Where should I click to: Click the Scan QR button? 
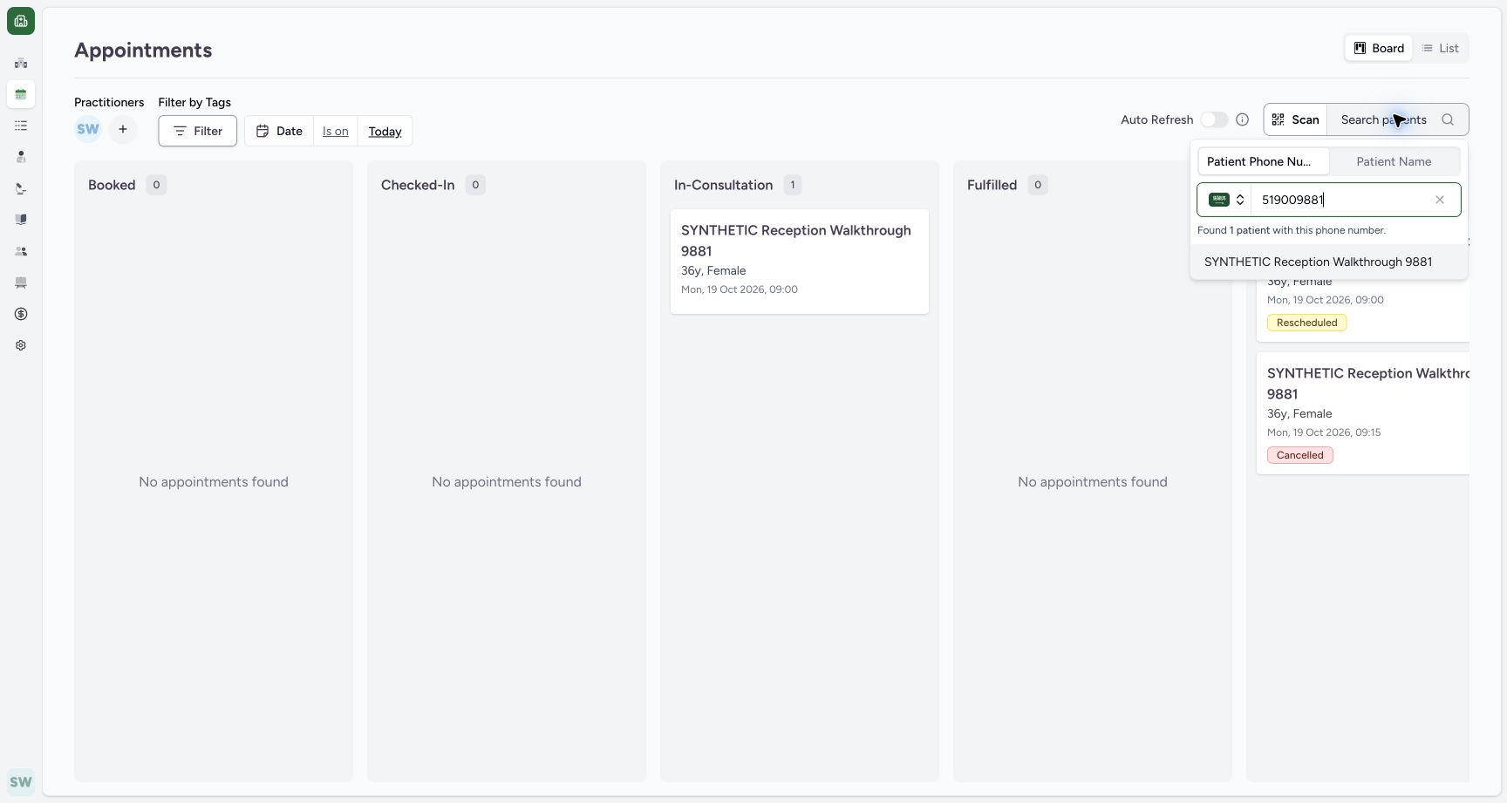click(x=1295, y=119)
